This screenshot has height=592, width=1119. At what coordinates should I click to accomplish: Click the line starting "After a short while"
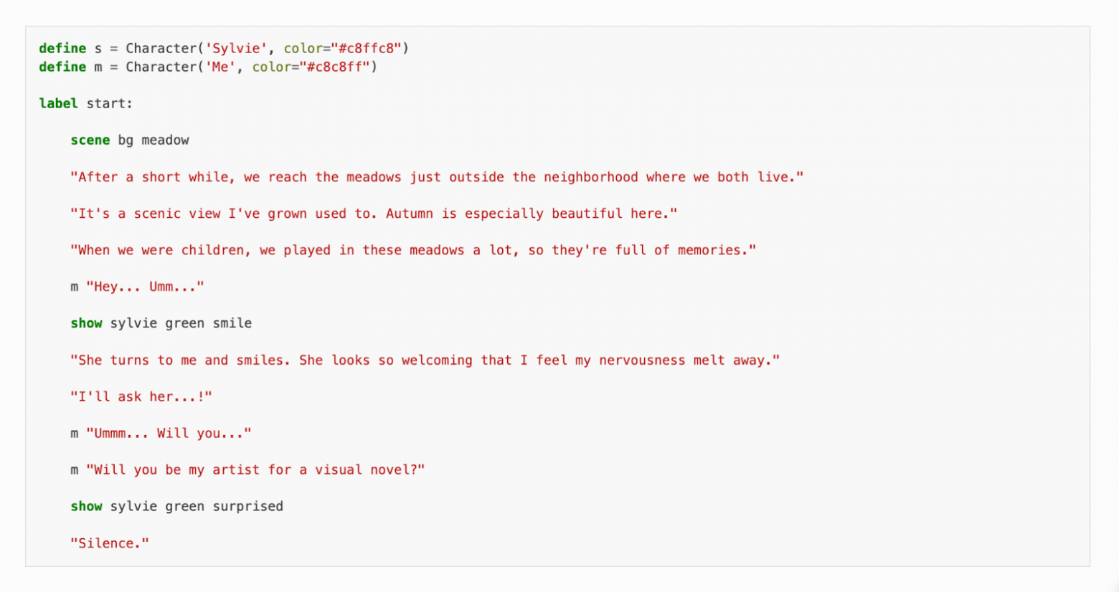(437, 177)
